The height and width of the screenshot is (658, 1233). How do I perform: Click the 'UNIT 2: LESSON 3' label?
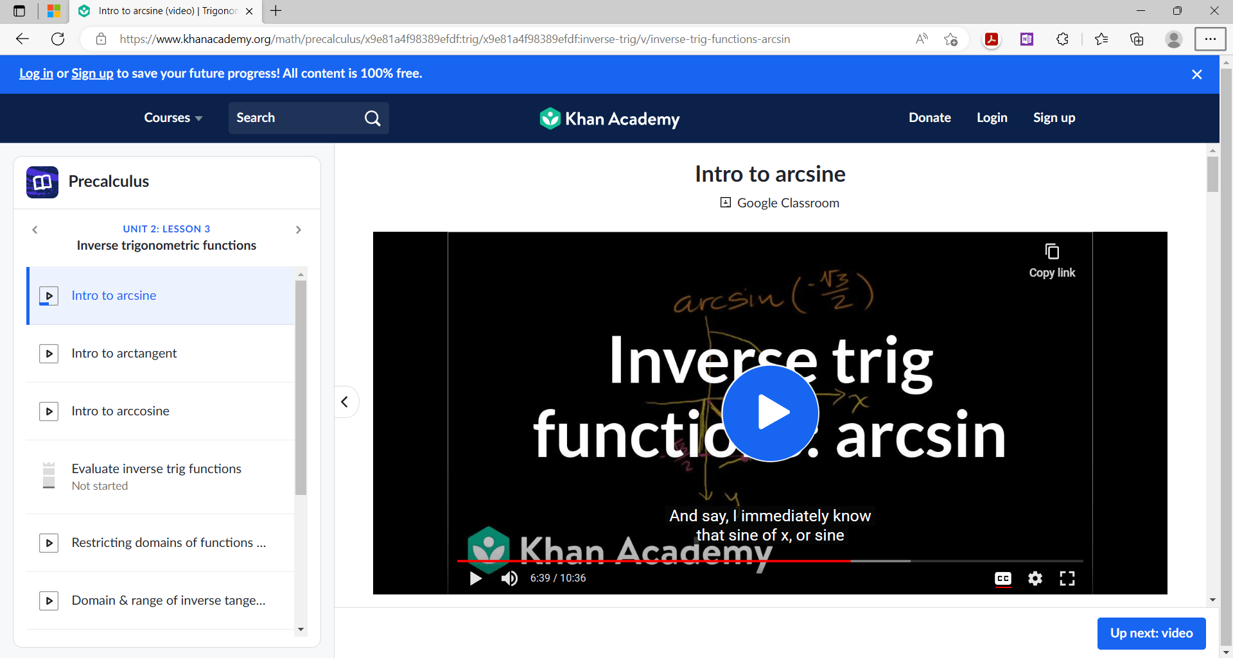[166, 229]
